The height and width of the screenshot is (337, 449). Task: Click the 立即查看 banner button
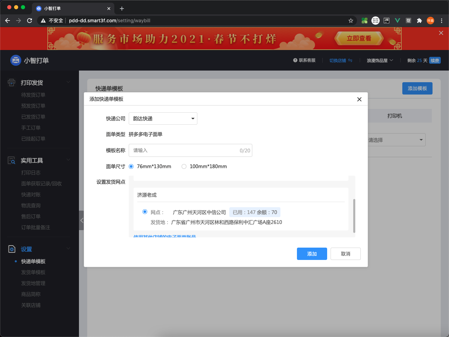pyautogui.click(x=359, y=38)
